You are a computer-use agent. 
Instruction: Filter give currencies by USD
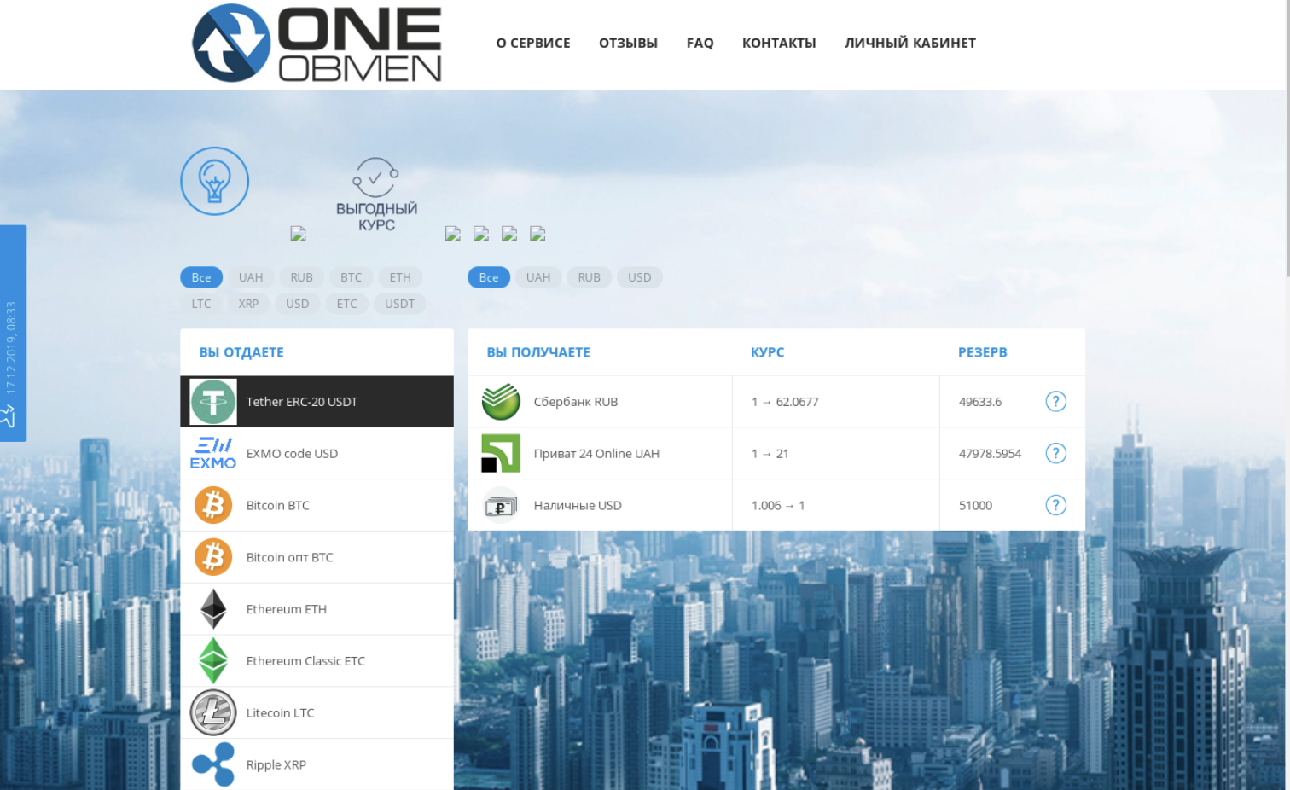297,304
